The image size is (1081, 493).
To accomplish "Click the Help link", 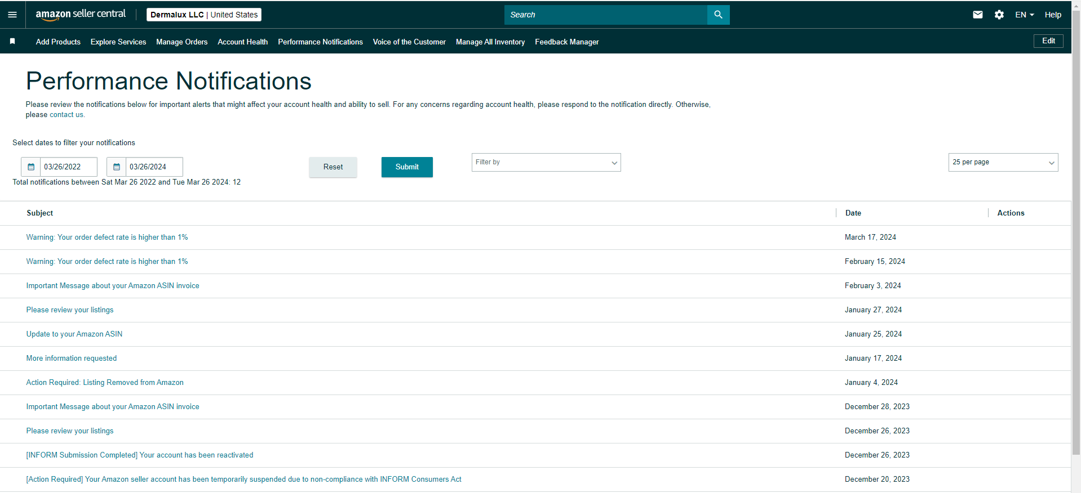I will [x=1053, y=15].
